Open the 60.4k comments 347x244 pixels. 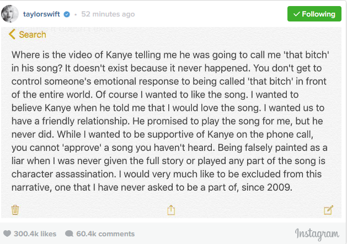105,234
